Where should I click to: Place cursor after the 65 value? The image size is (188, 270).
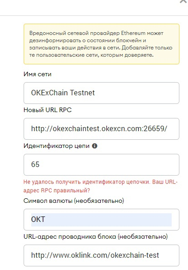tap(40, 164)
